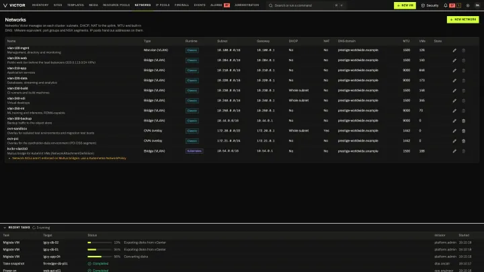
Task: Delete the ovn-pci network
Action: tap(463, 141)
